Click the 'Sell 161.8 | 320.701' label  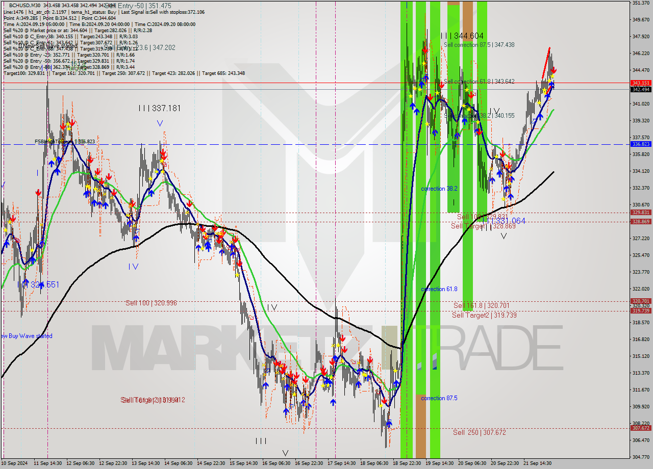[481, 305]
